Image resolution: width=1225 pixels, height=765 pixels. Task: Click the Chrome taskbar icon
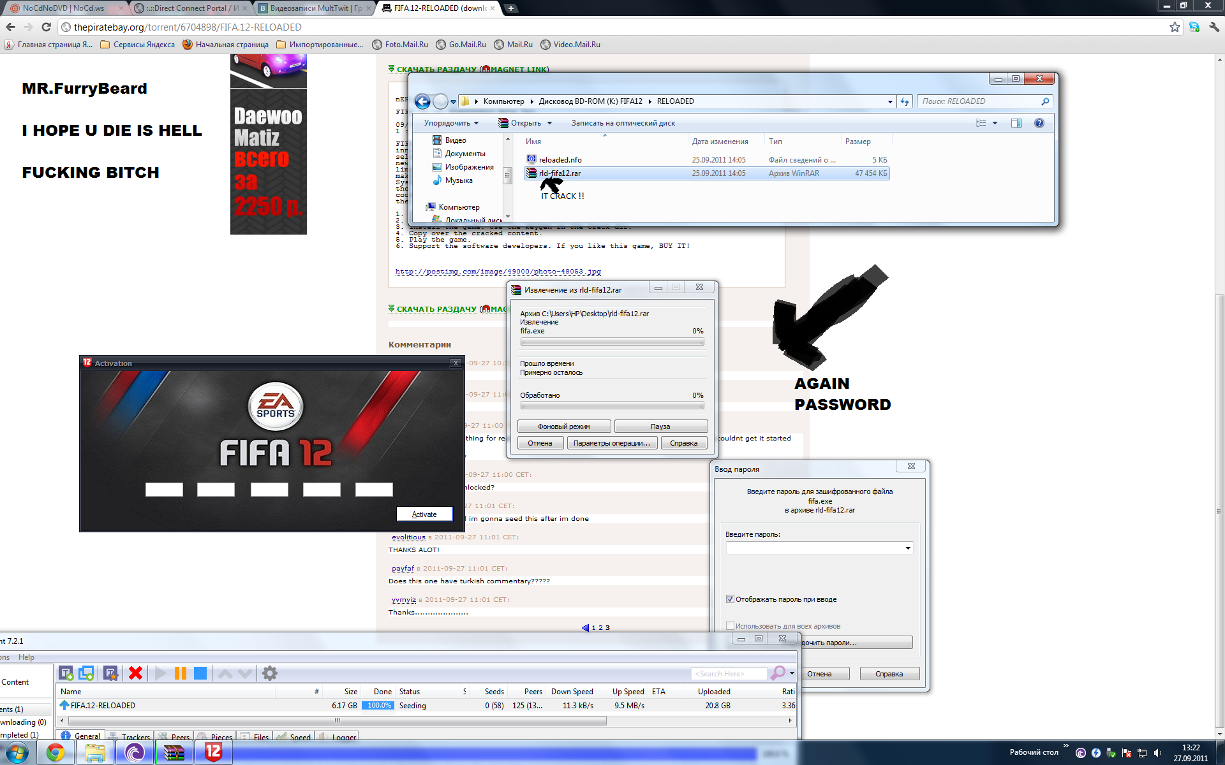(56, 753)
